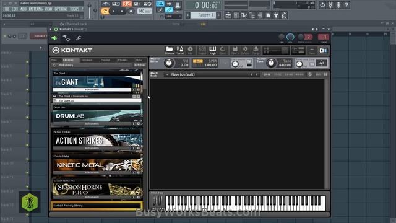Click the 140 tempo display
This screenshot has width=396, height=223.
[144, 11]
